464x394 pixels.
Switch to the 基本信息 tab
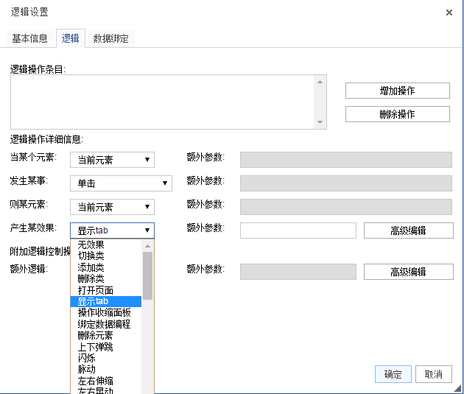click(x=29, y=38)
